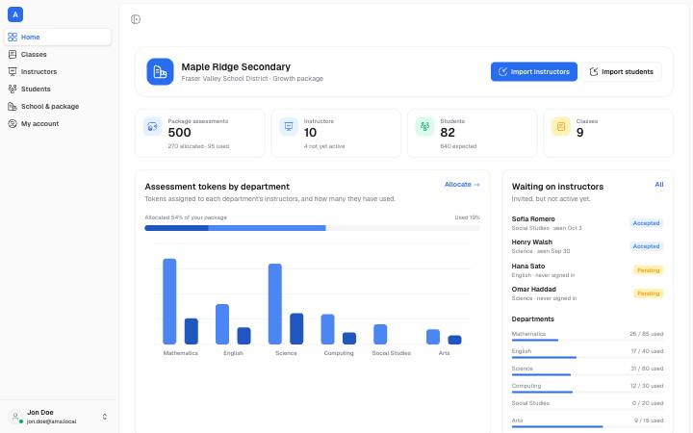Click Accepted badge for Henry Walsh
Viewport: 693px width, 433px height.
646,246
